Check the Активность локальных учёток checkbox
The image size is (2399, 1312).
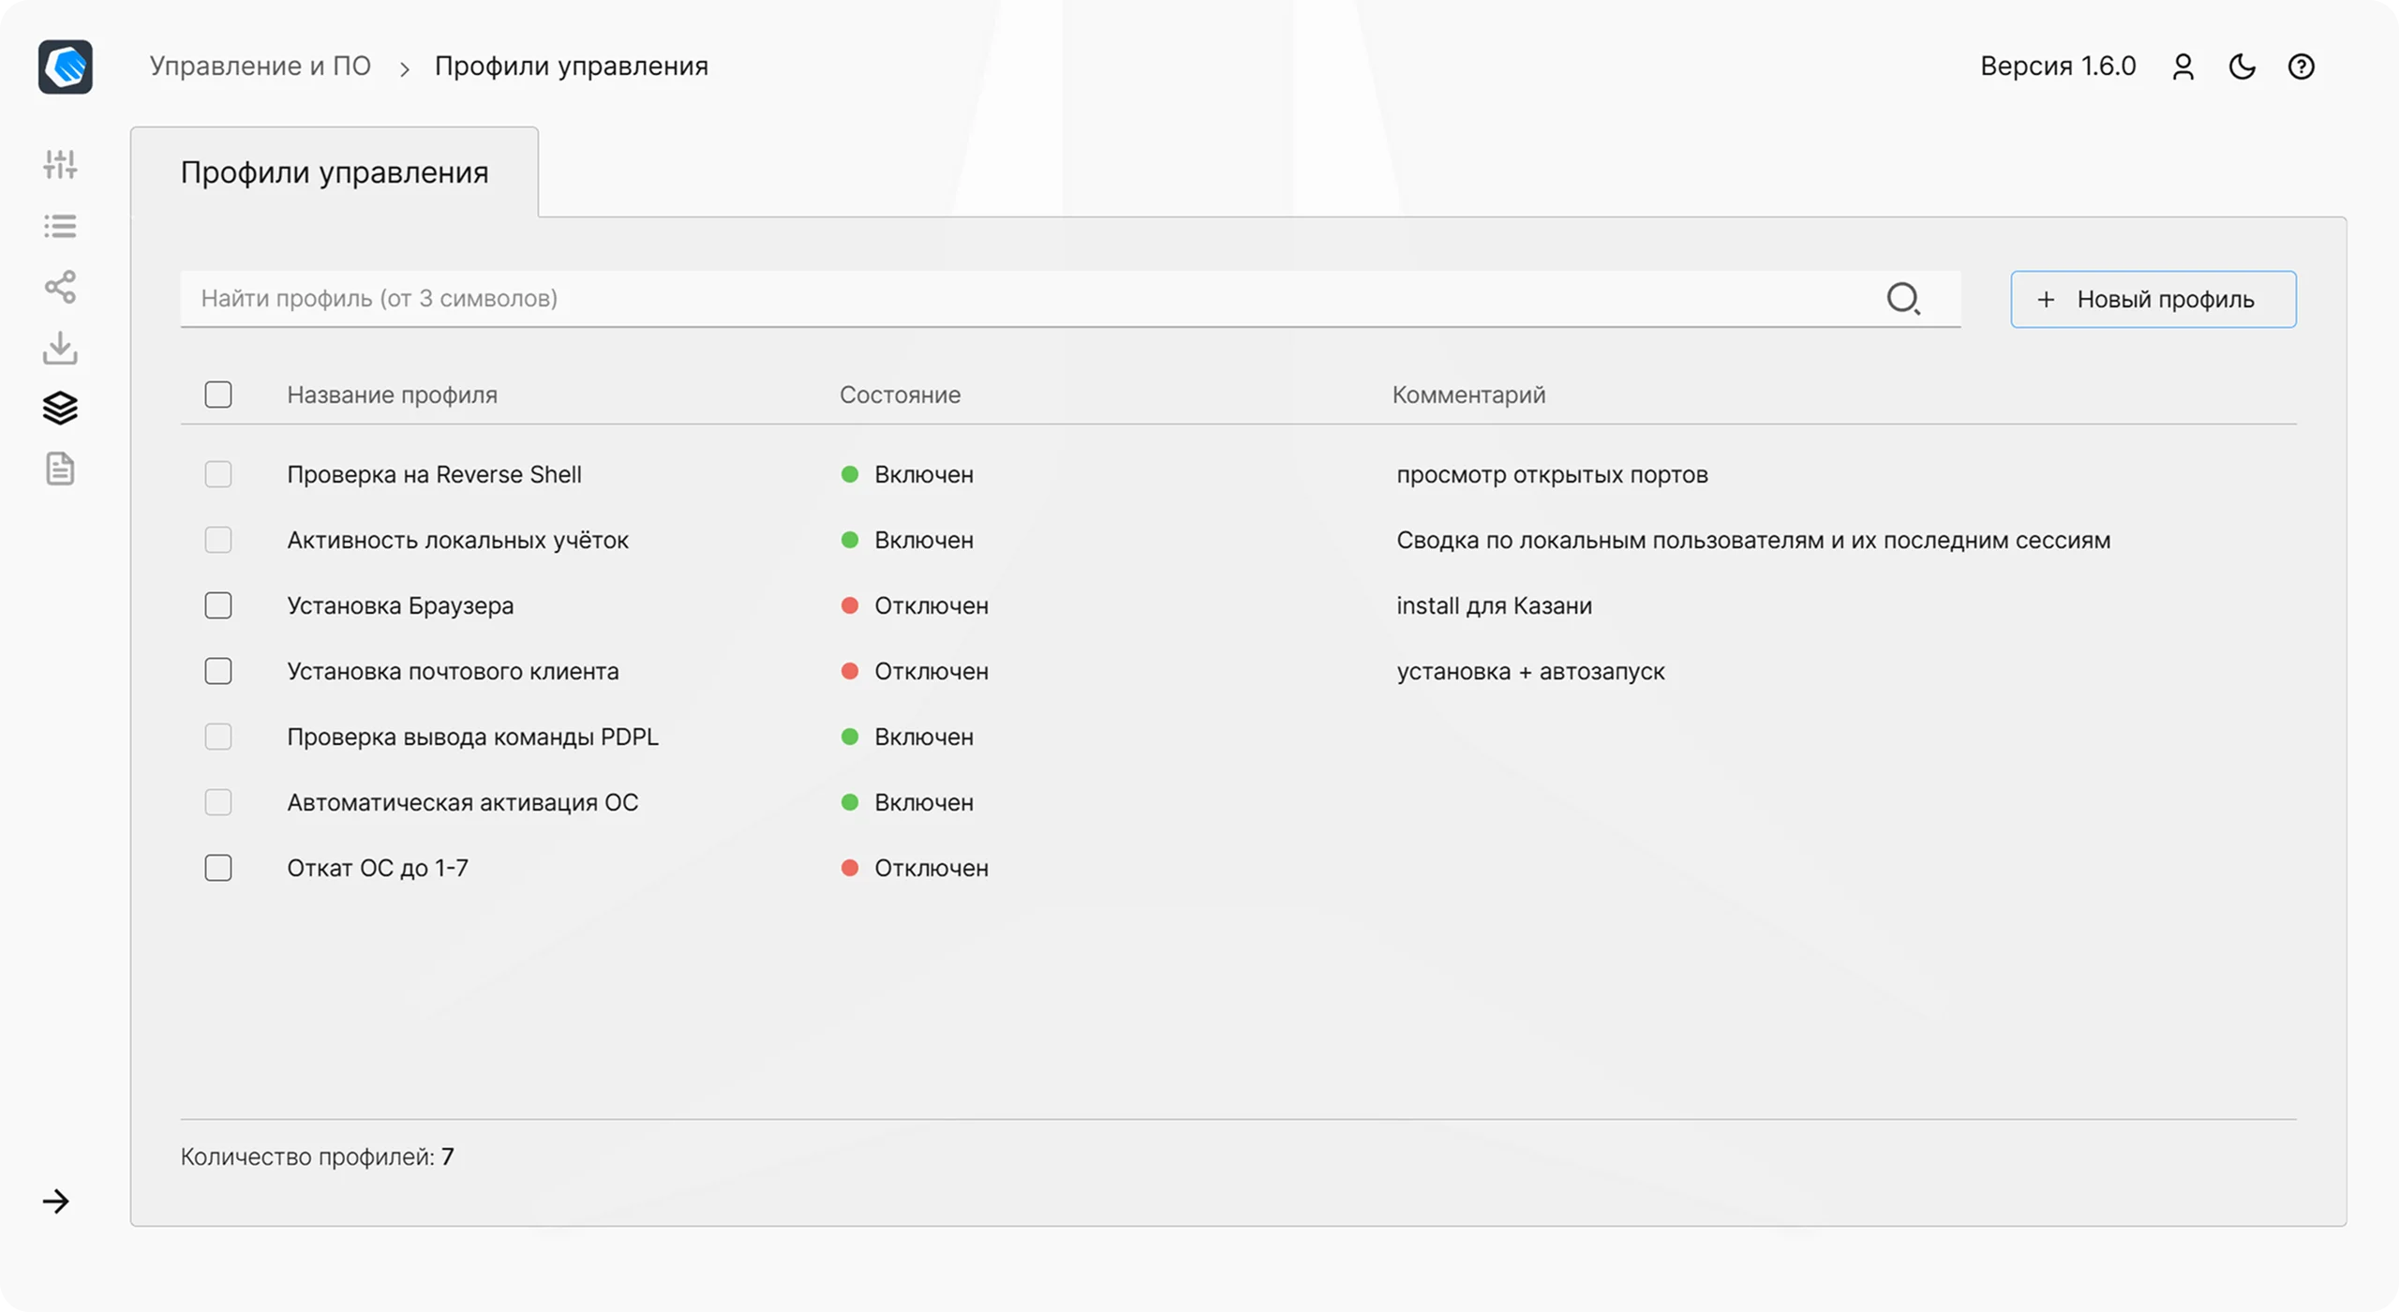(218, 540)
